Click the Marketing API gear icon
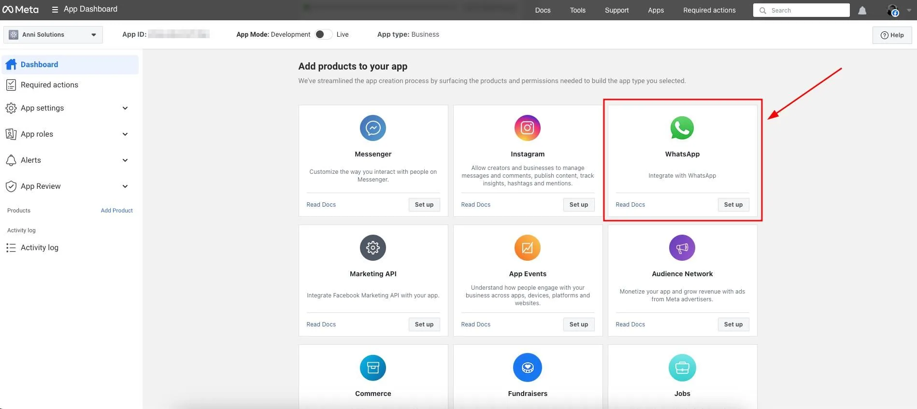Viewport: 917px width, 409px height. (x=373, y=248)
